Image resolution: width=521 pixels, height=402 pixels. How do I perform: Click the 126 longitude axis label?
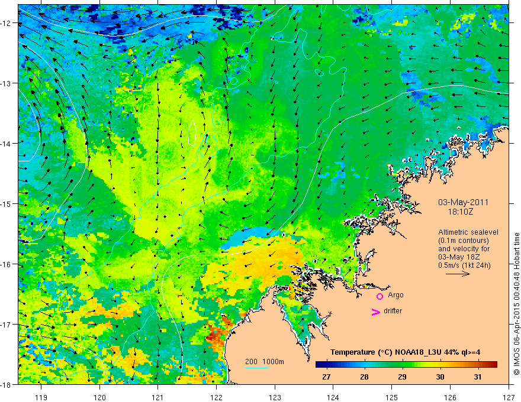[450, 397]
